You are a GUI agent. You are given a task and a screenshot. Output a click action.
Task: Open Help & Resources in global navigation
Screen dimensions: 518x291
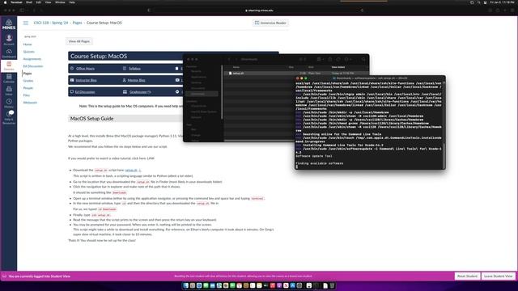(x=9, y=117)
